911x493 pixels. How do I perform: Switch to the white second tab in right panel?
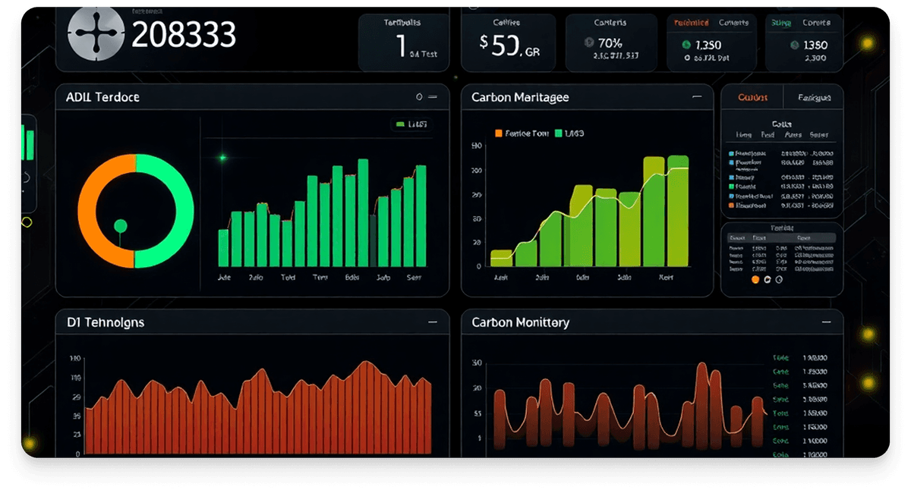[x=815, y=98]
